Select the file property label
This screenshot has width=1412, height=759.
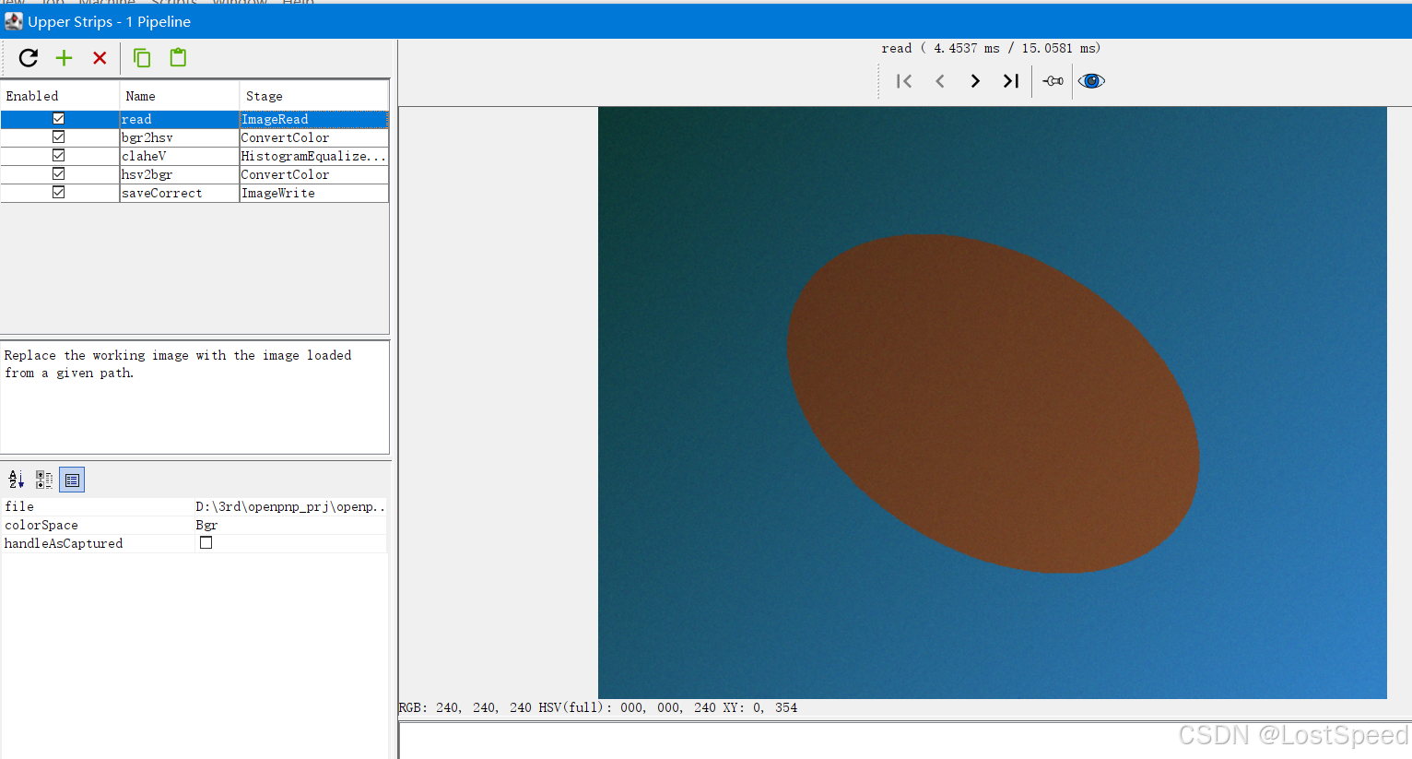(x=19, y=506)
